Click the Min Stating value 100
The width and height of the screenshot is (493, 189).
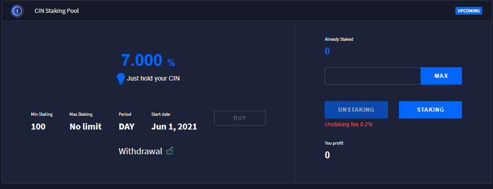click(38, 127)
